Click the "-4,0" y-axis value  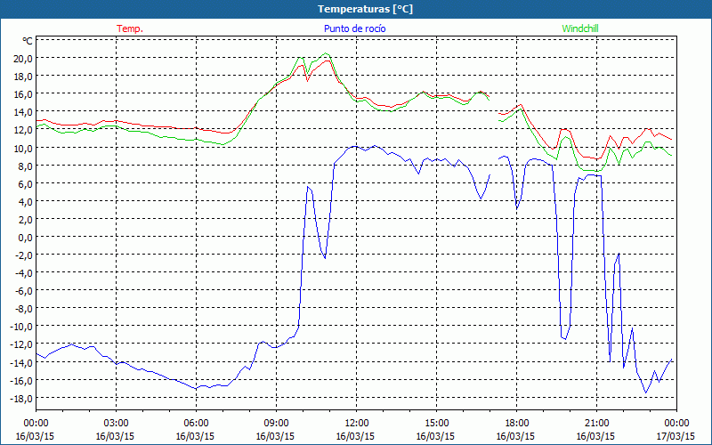(x=24, y=273)
